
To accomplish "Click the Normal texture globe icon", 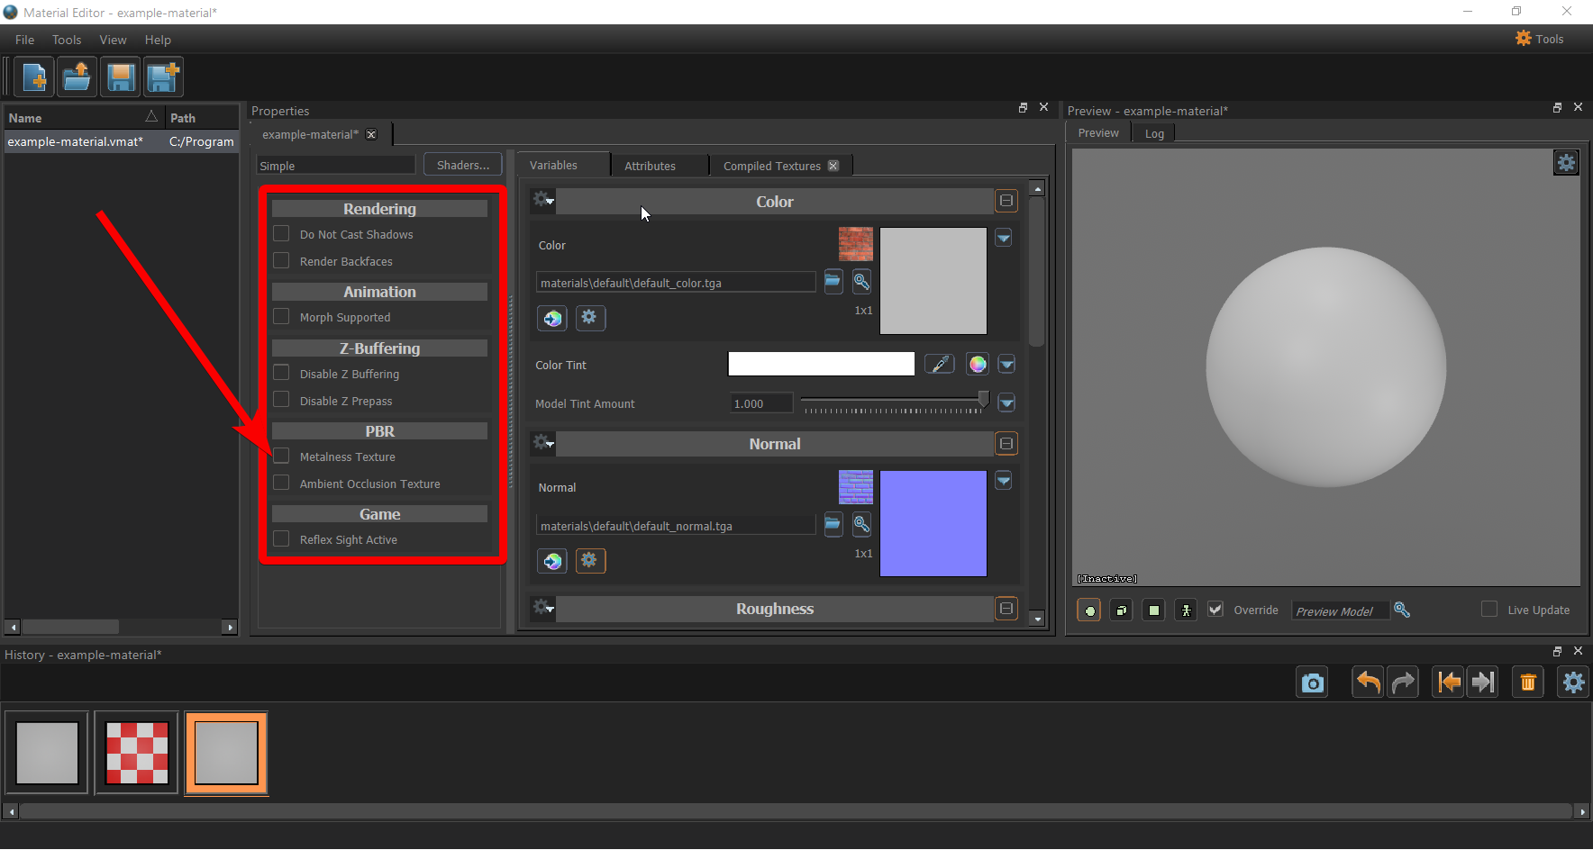I will point(552,561).
